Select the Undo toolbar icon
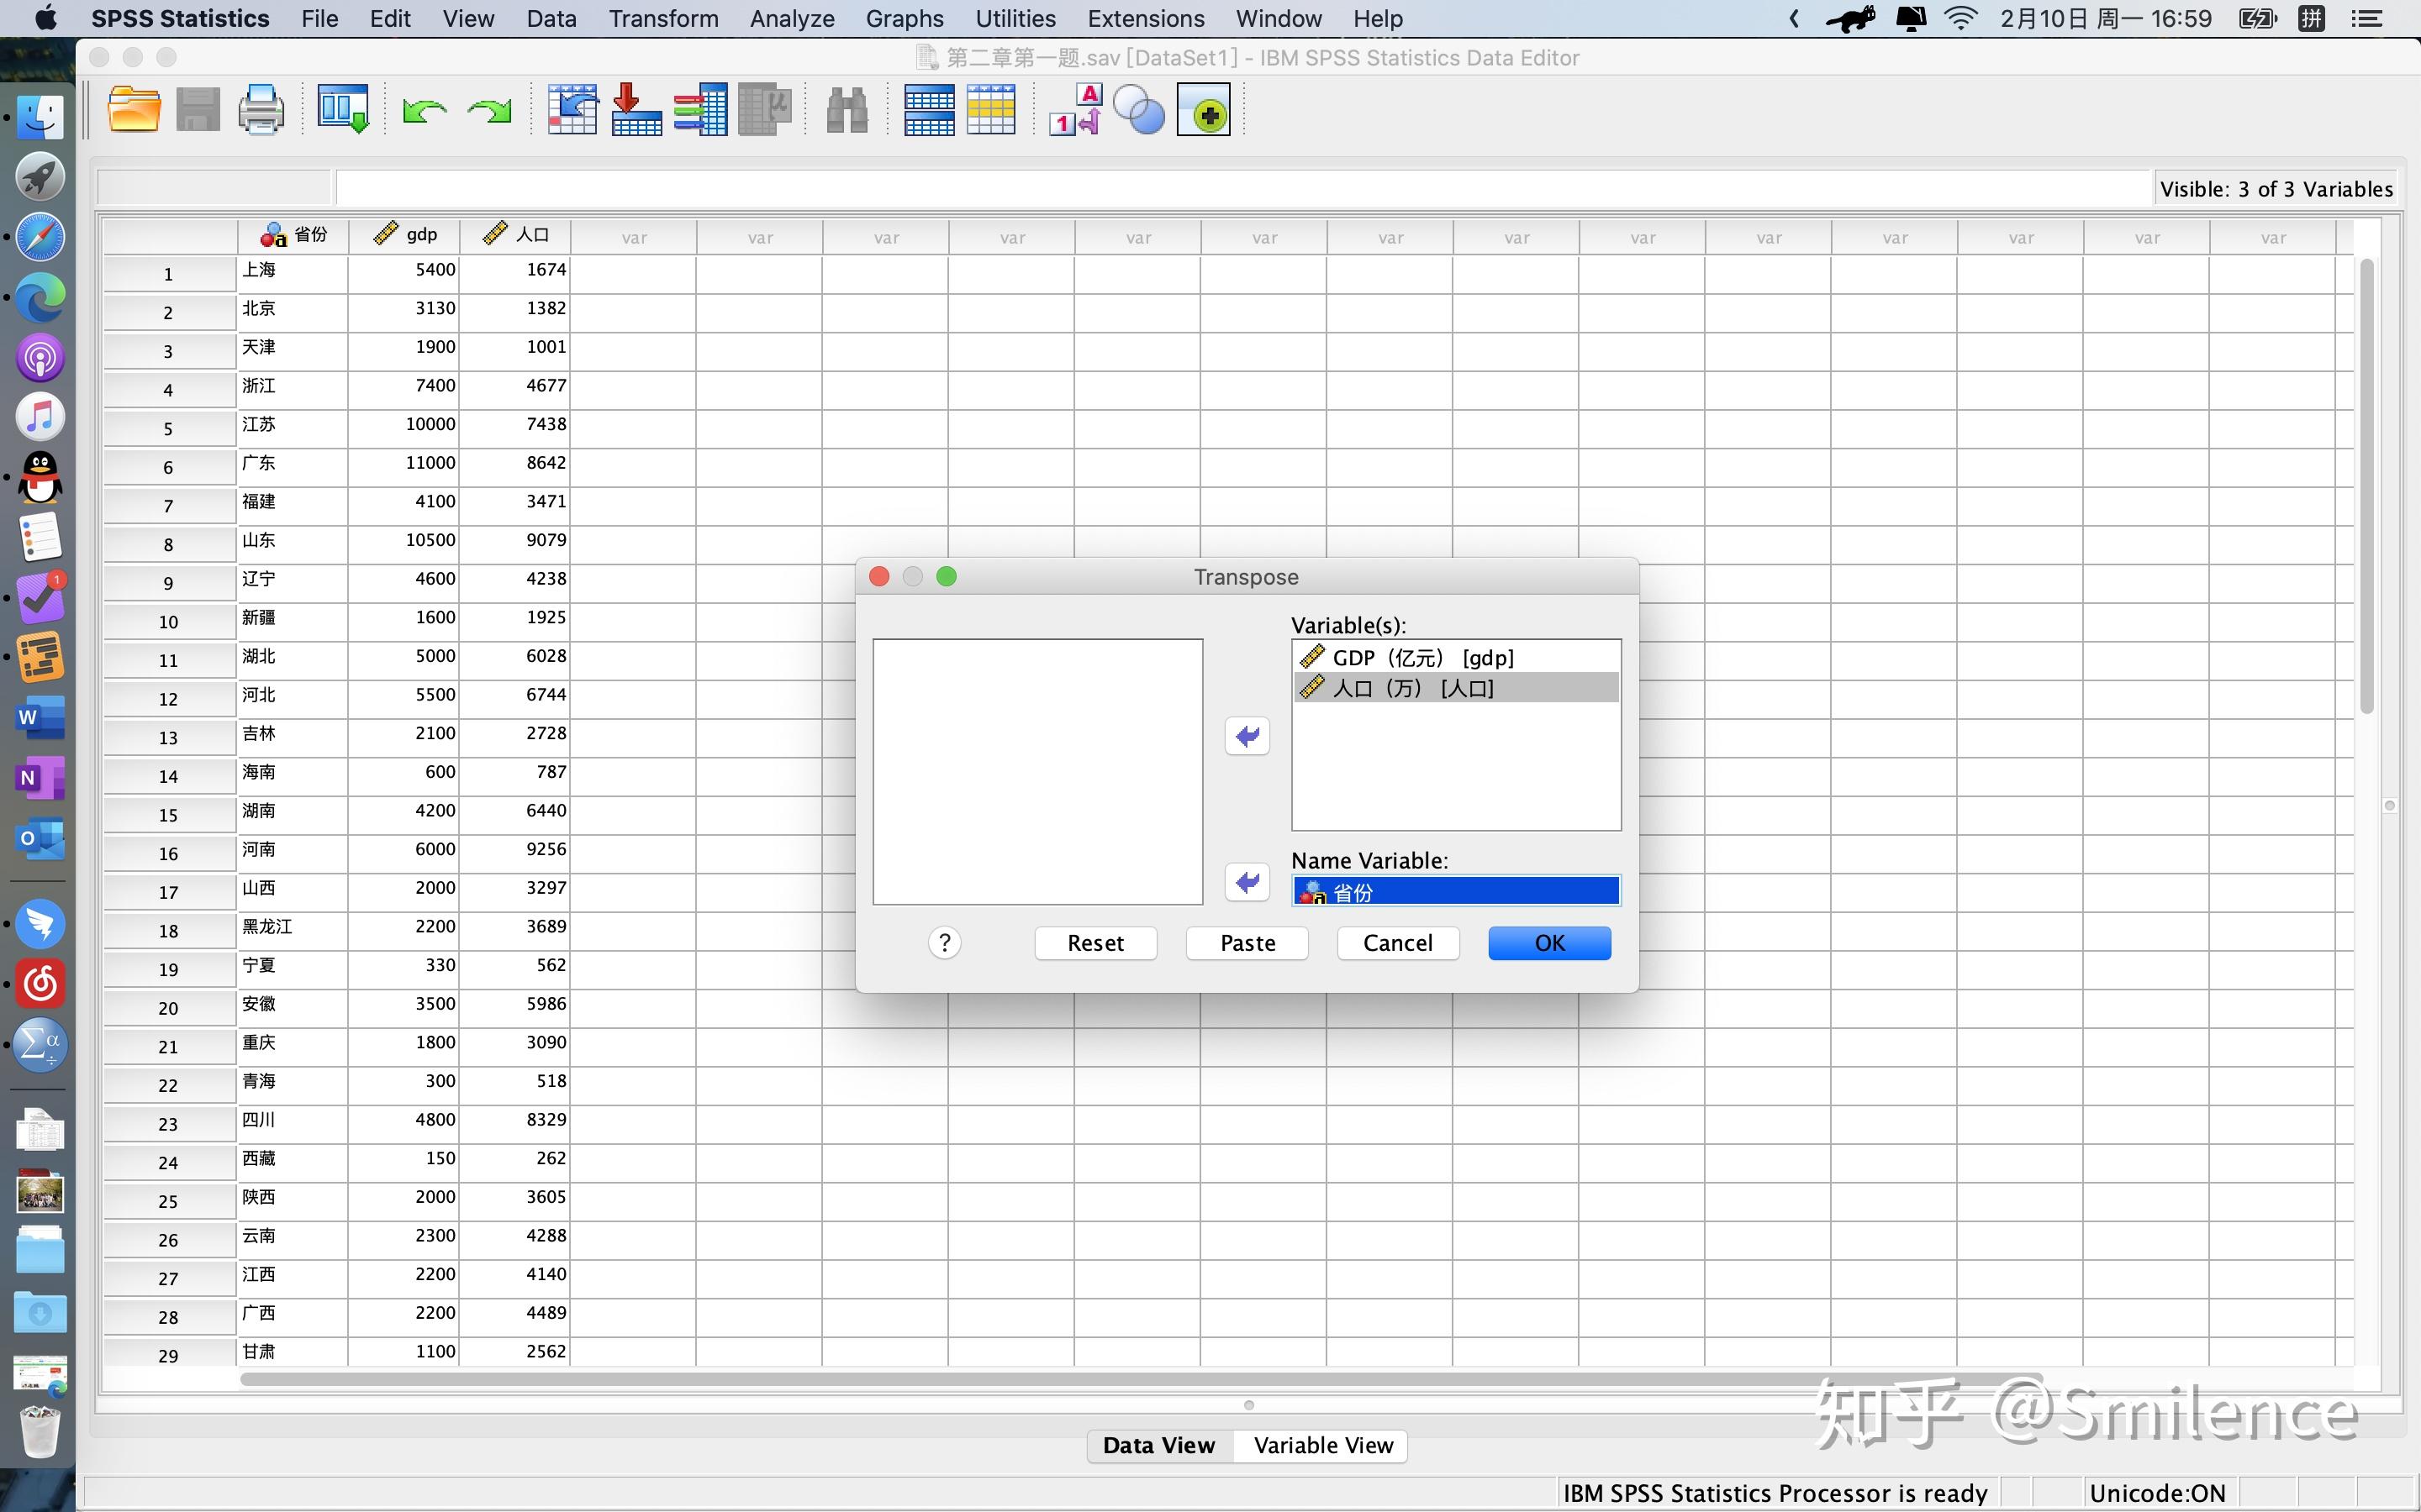The width and height of the screenshot is (2421, 1512). (x=423, y=110)
